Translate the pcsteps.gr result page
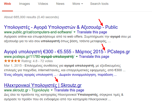Image resolution: width=152 pixels, height=101 pixels. [94, 57]
